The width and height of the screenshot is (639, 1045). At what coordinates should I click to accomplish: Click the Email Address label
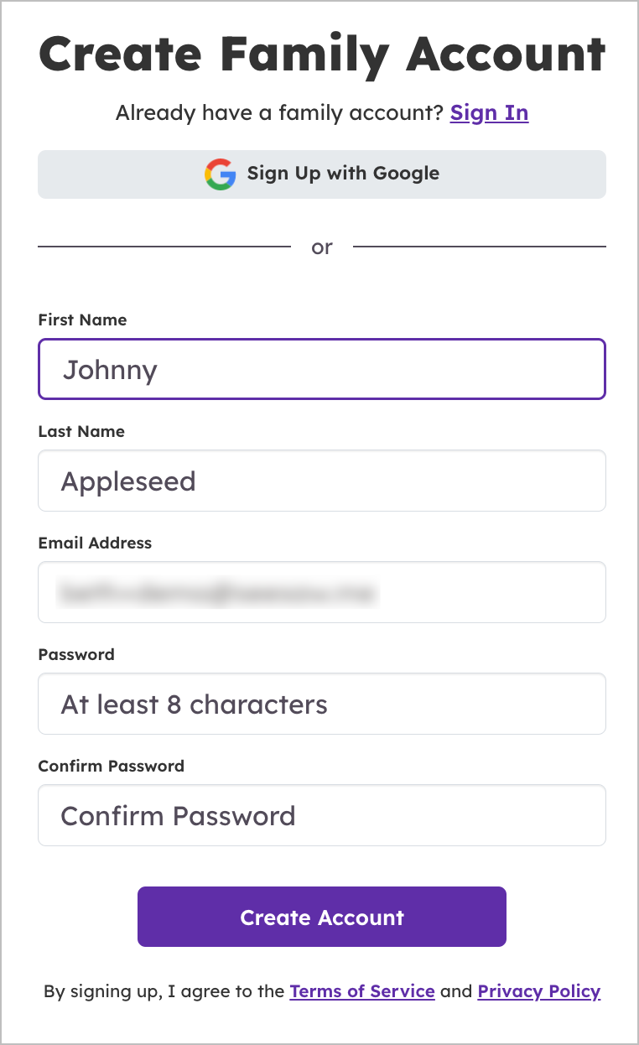(95, 543)
